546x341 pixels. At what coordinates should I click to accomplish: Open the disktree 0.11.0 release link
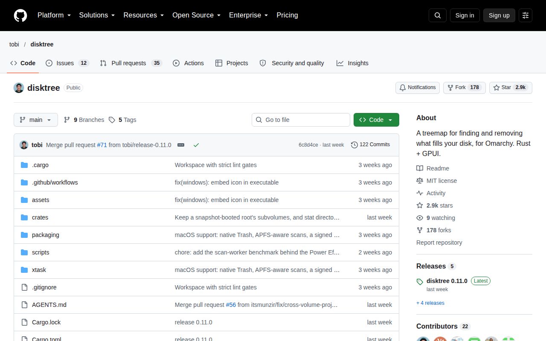447,281
